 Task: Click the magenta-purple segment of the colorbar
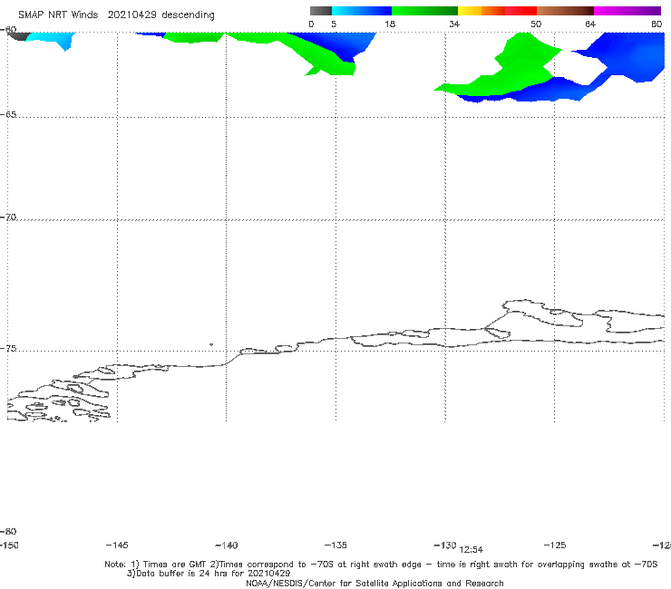[x=627, y=11]
